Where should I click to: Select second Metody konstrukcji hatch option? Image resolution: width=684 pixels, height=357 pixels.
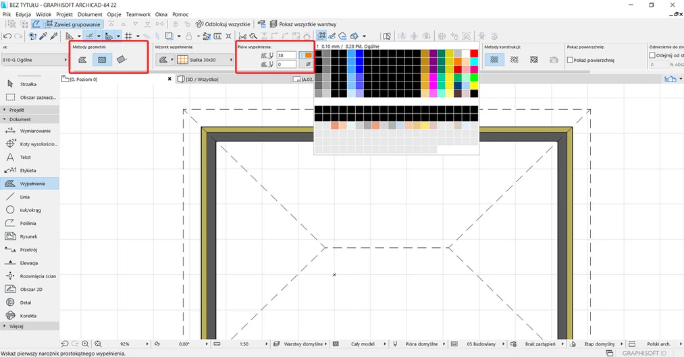point(515,60)
